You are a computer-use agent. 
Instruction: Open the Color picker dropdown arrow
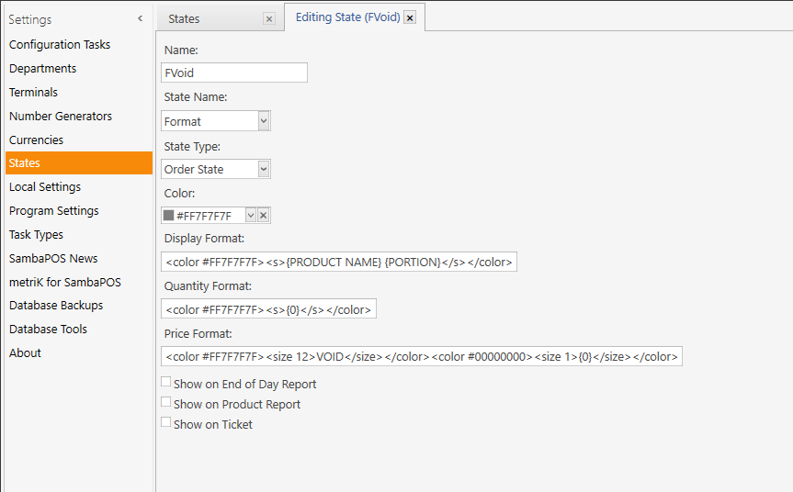251,215
